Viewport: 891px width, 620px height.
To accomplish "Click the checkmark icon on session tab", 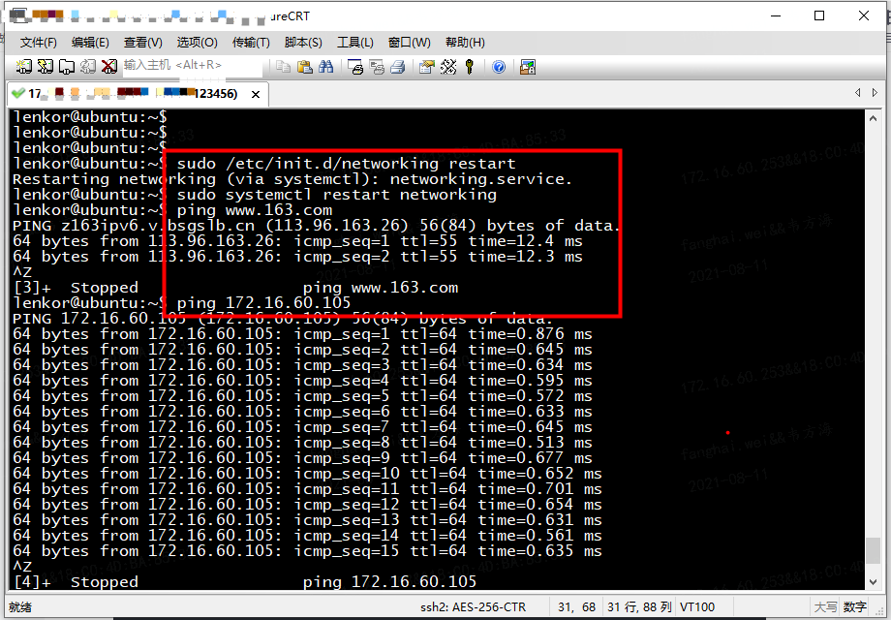I will (17, 93).
